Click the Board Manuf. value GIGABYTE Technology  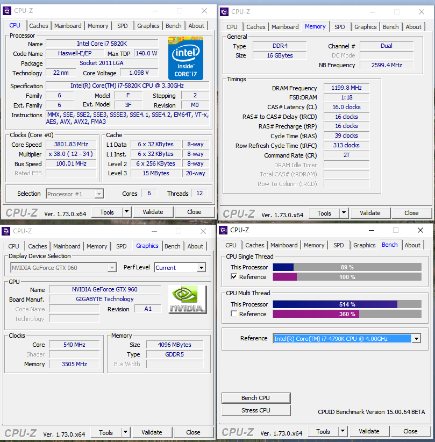click(105, 299)
